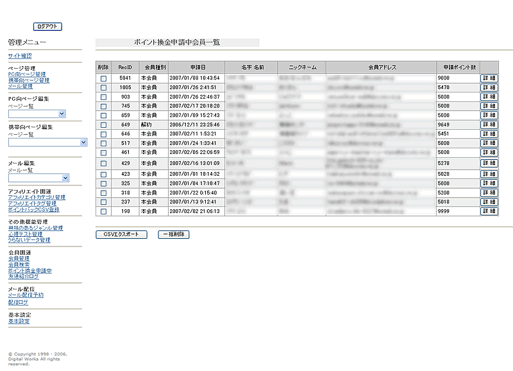Open 詳細 for RecID 745
513x371 pixels.
point(489,106)
